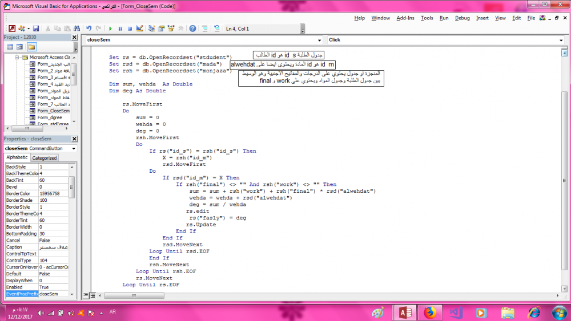Toggle Folders in the Project panel
This screenshot has height=321, width=571.
pyautogui.click(x=31, y=47)
